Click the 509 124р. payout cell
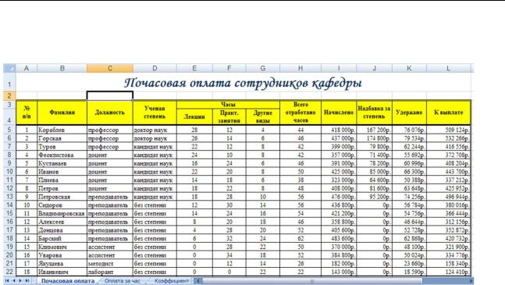The image size is (505, 285). (448, 130)
